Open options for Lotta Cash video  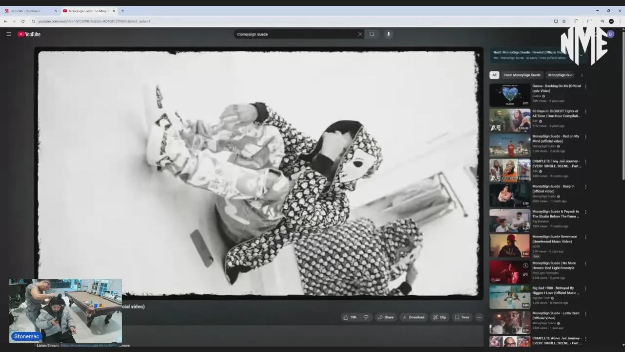(585, 313)
